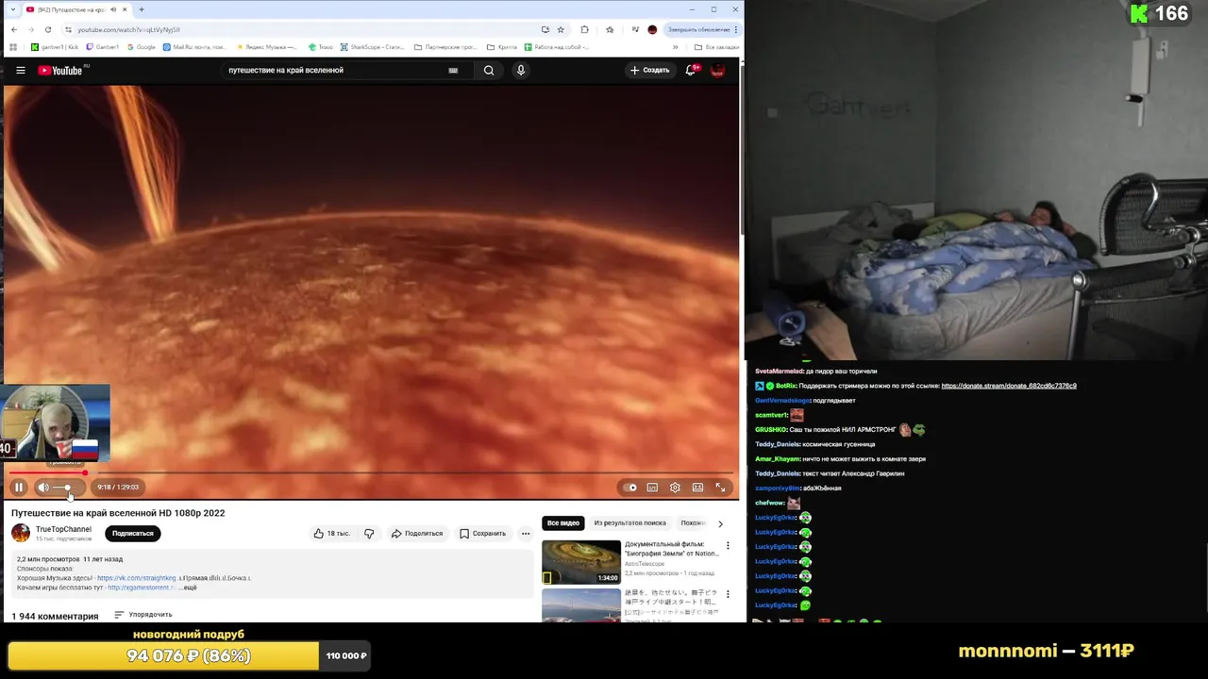Click the Создать button
This screenshot has height=679, width=1208.
click(649, 70)
